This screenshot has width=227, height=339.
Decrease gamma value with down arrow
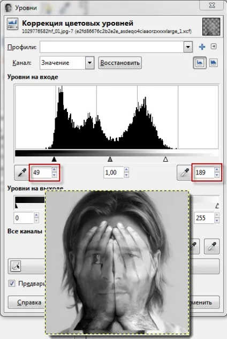click(126, 175)
